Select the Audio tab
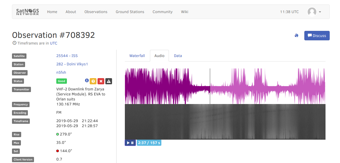 point(159,56)
